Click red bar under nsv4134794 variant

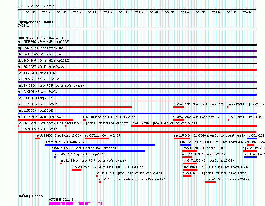pyautogui.click(x=194, y=126)
